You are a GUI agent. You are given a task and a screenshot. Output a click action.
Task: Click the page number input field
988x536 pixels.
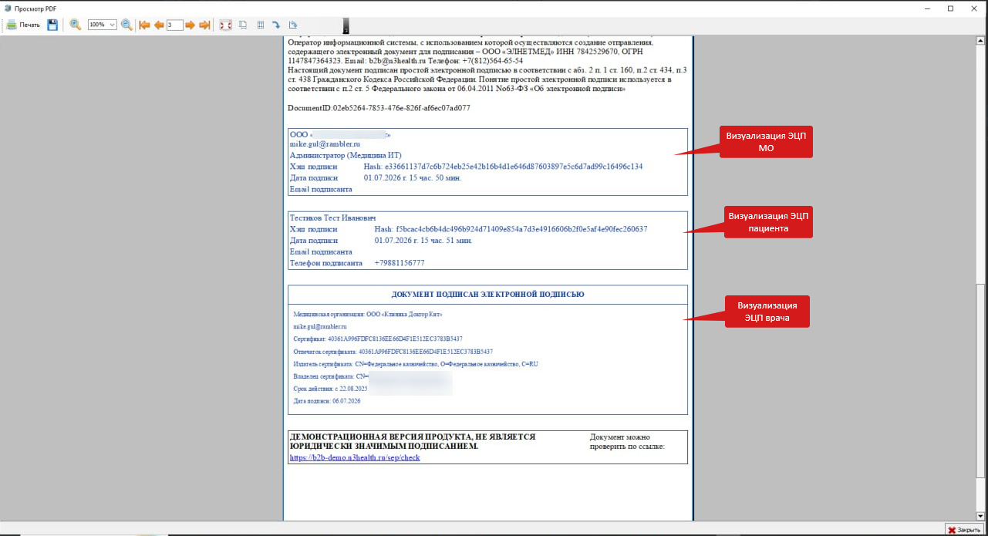click(174, 25)
